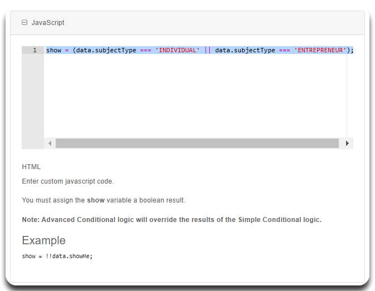This screenshot has width=375, height=291.
Task: Click the right arrow of horizontal scrollbar
Action: 347,143
